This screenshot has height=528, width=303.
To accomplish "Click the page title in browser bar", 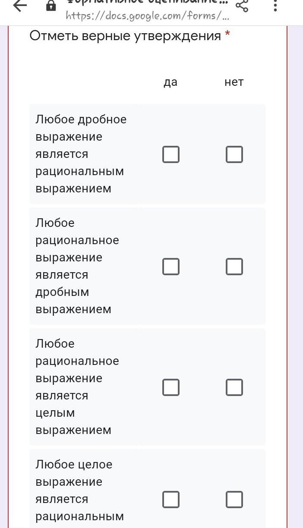I will 148,2.
